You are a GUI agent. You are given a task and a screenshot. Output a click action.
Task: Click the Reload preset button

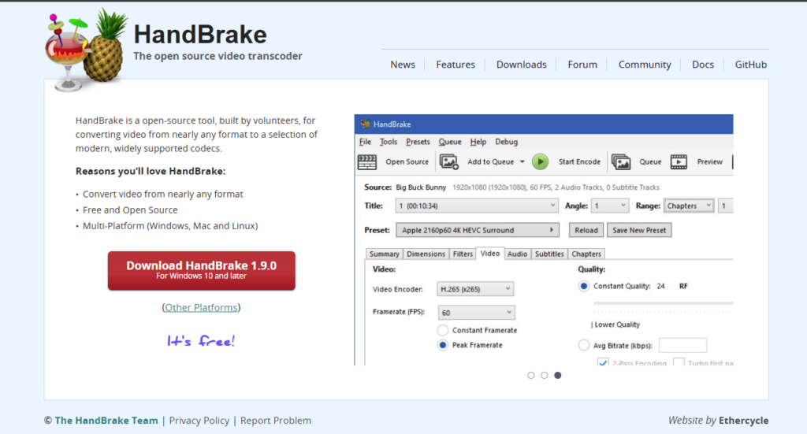click(x=586, y=230)
